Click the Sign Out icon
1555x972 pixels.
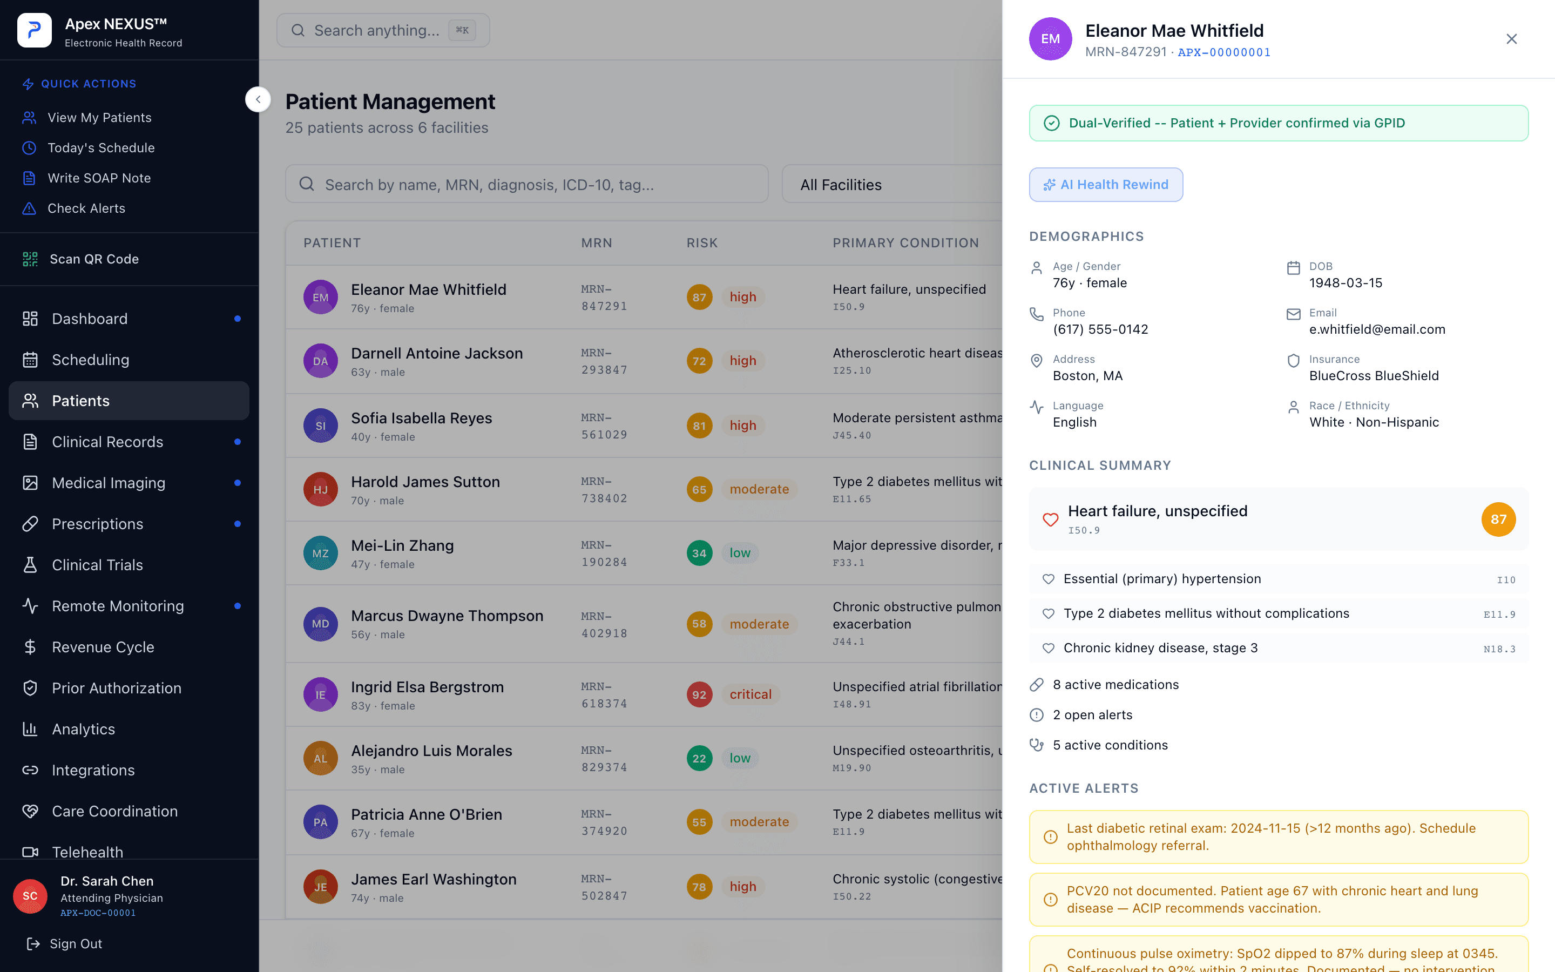click(x=33, y=944)
